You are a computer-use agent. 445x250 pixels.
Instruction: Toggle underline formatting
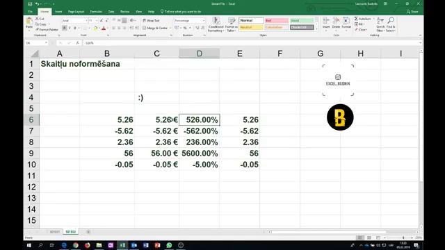tap(74, 28)
